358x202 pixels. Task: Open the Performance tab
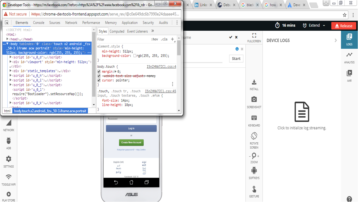pos(91,23)
